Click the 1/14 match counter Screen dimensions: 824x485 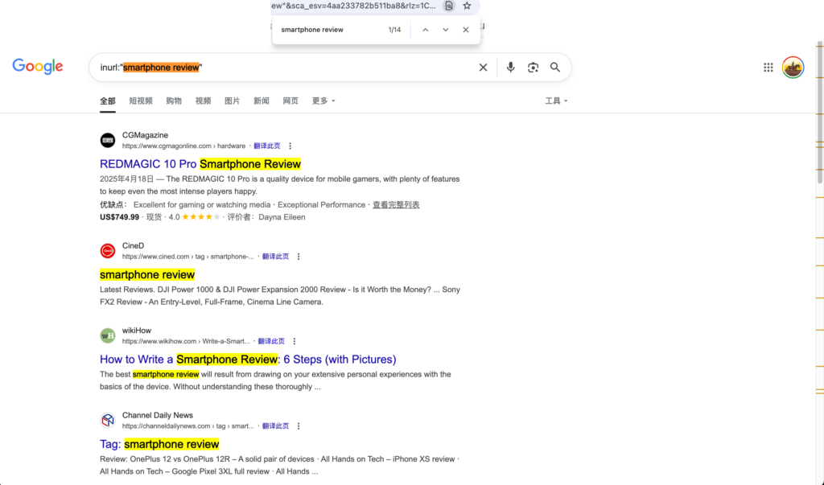[x=394, y=30]
